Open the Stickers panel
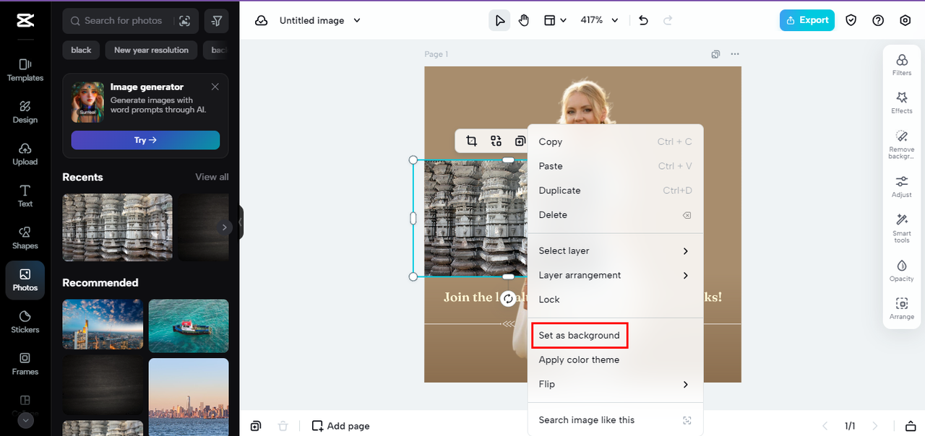 tap(25, 322)
